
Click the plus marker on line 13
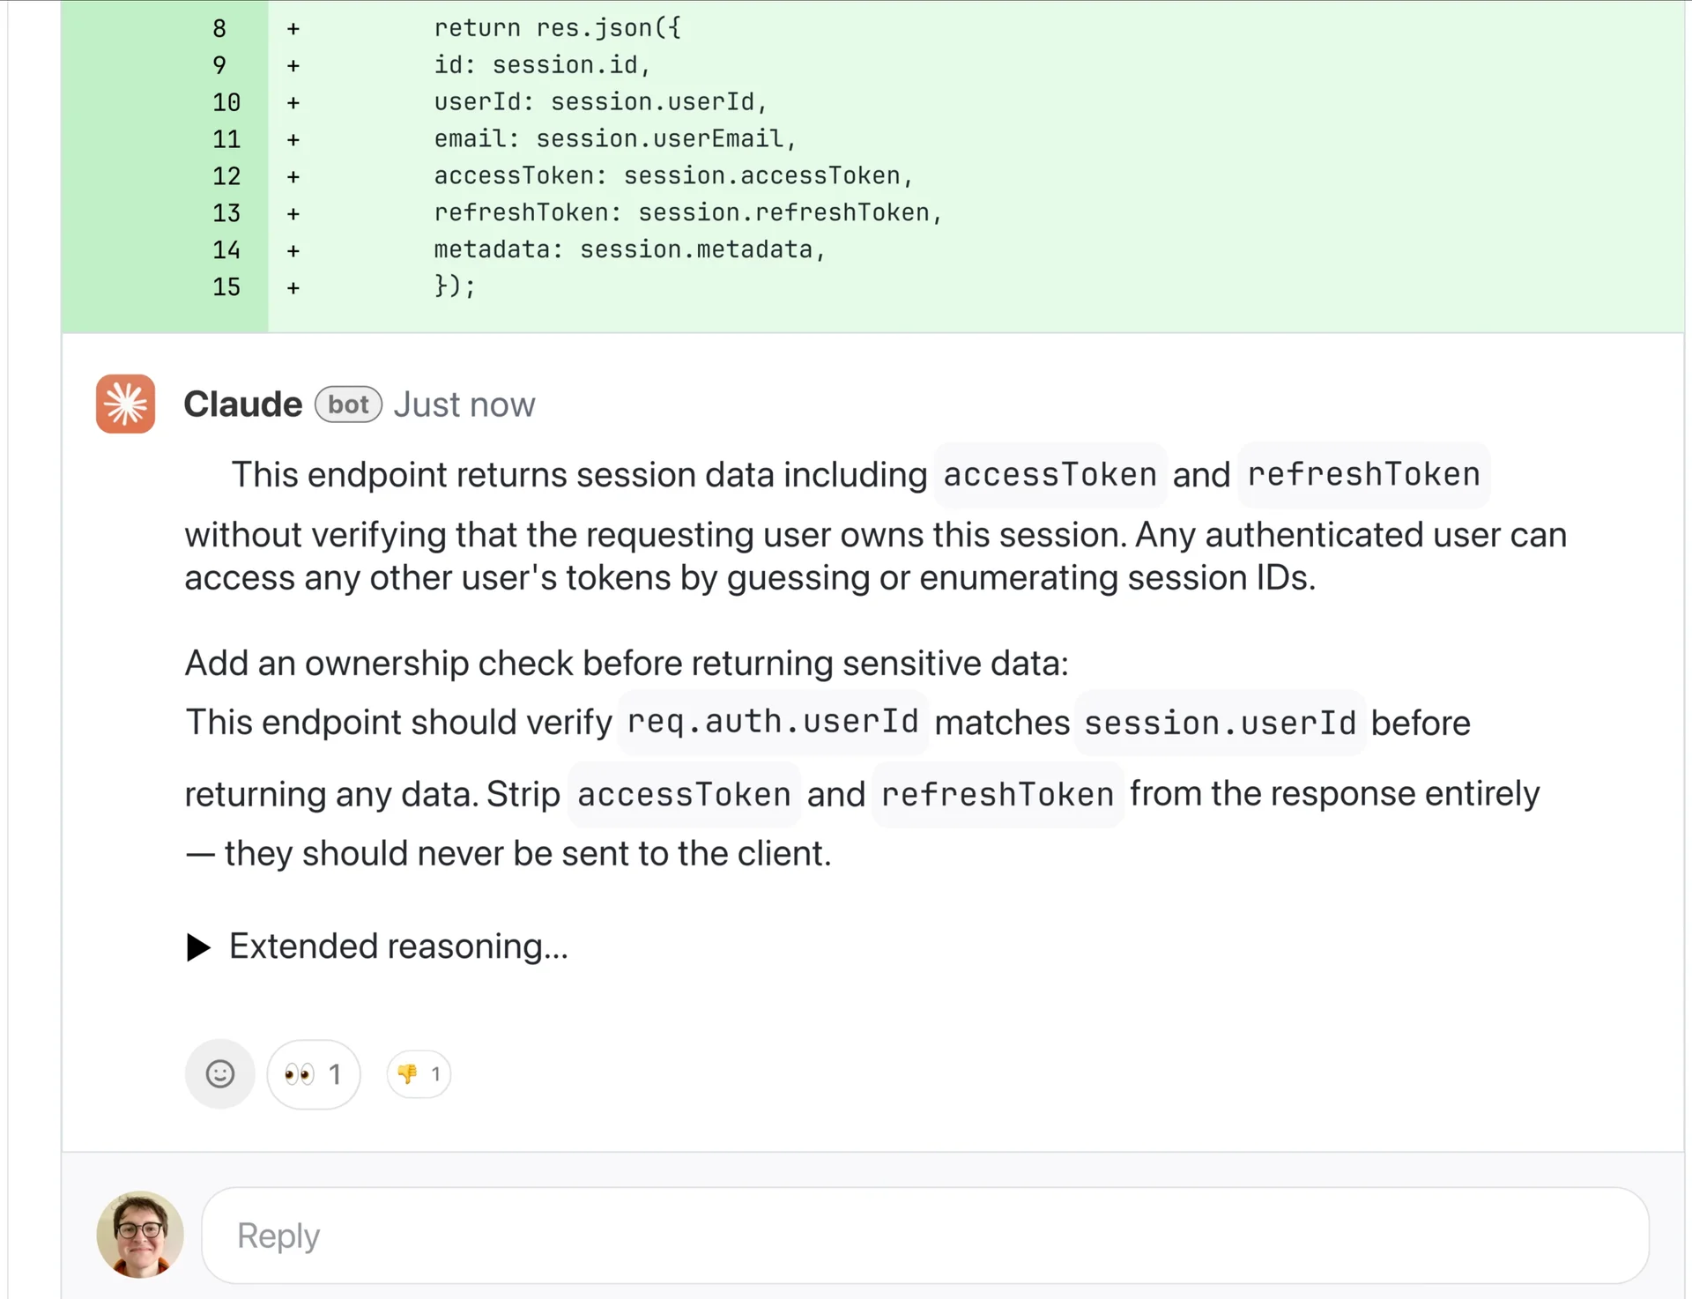point(293,213)
